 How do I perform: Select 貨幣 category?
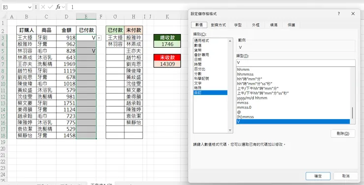point(211,50)
